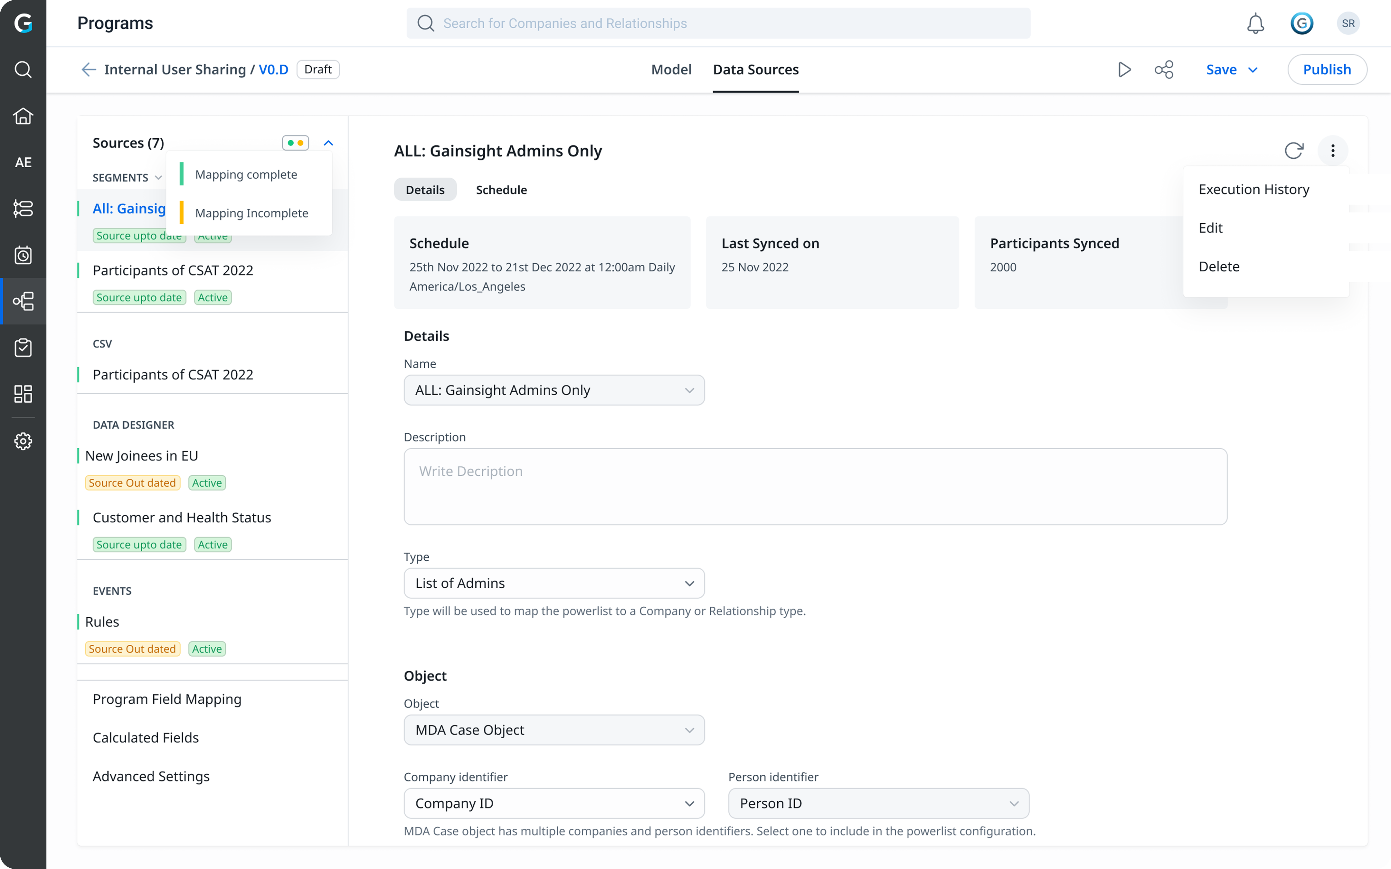Select Customer and Health Status source
Screen dimensions: 1391x869
(182, 517)
